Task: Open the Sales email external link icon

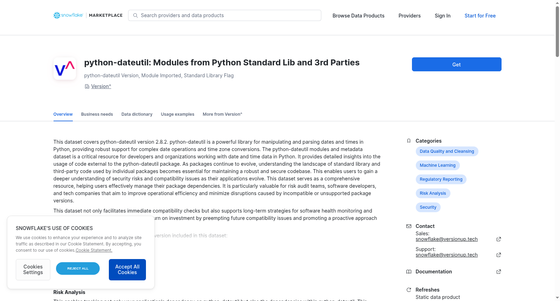Action: point(499,239)
